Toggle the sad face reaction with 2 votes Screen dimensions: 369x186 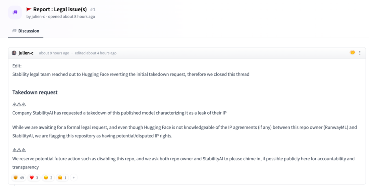coord(48,178)
